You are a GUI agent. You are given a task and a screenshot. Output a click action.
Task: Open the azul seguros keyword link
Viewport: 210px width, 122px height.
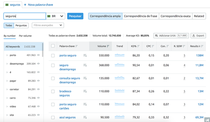click(x=67, y=117)
